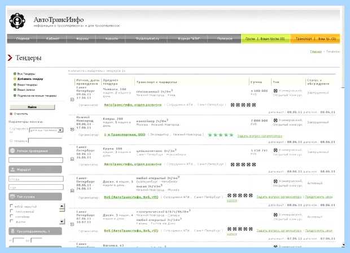Click the weight icon on Грузоподъемность header
The image size is (350, 253).
pos(13,231)
